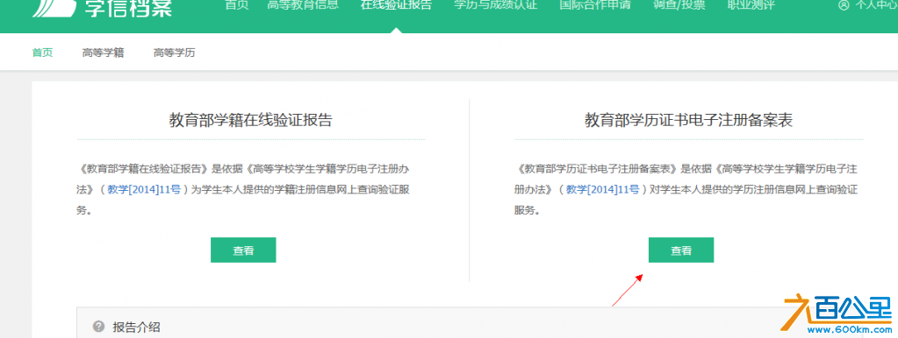The width and height of the screenshot is (898, 338).
Task: Open 调查/投票 navigation item
Action: (x=679, y=5)
